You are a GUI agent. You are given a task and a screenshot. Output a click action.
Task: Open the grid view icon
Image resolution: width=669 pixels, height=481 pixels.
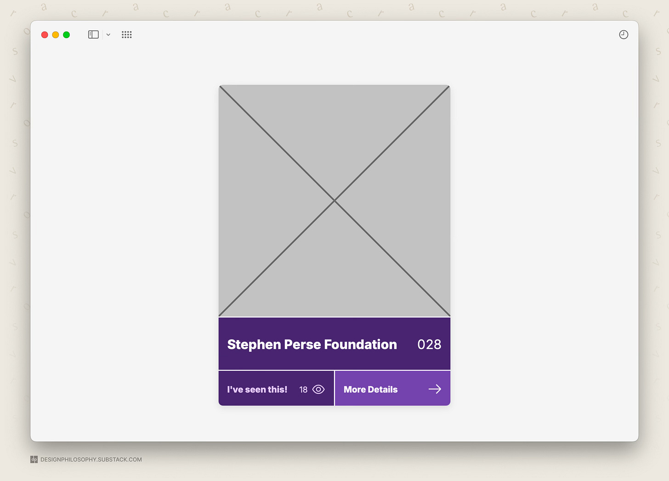[127, 34]
